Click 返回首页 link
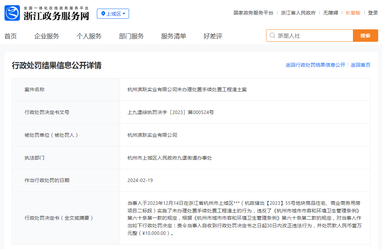 pyautogui.click(x=361, y=65)
